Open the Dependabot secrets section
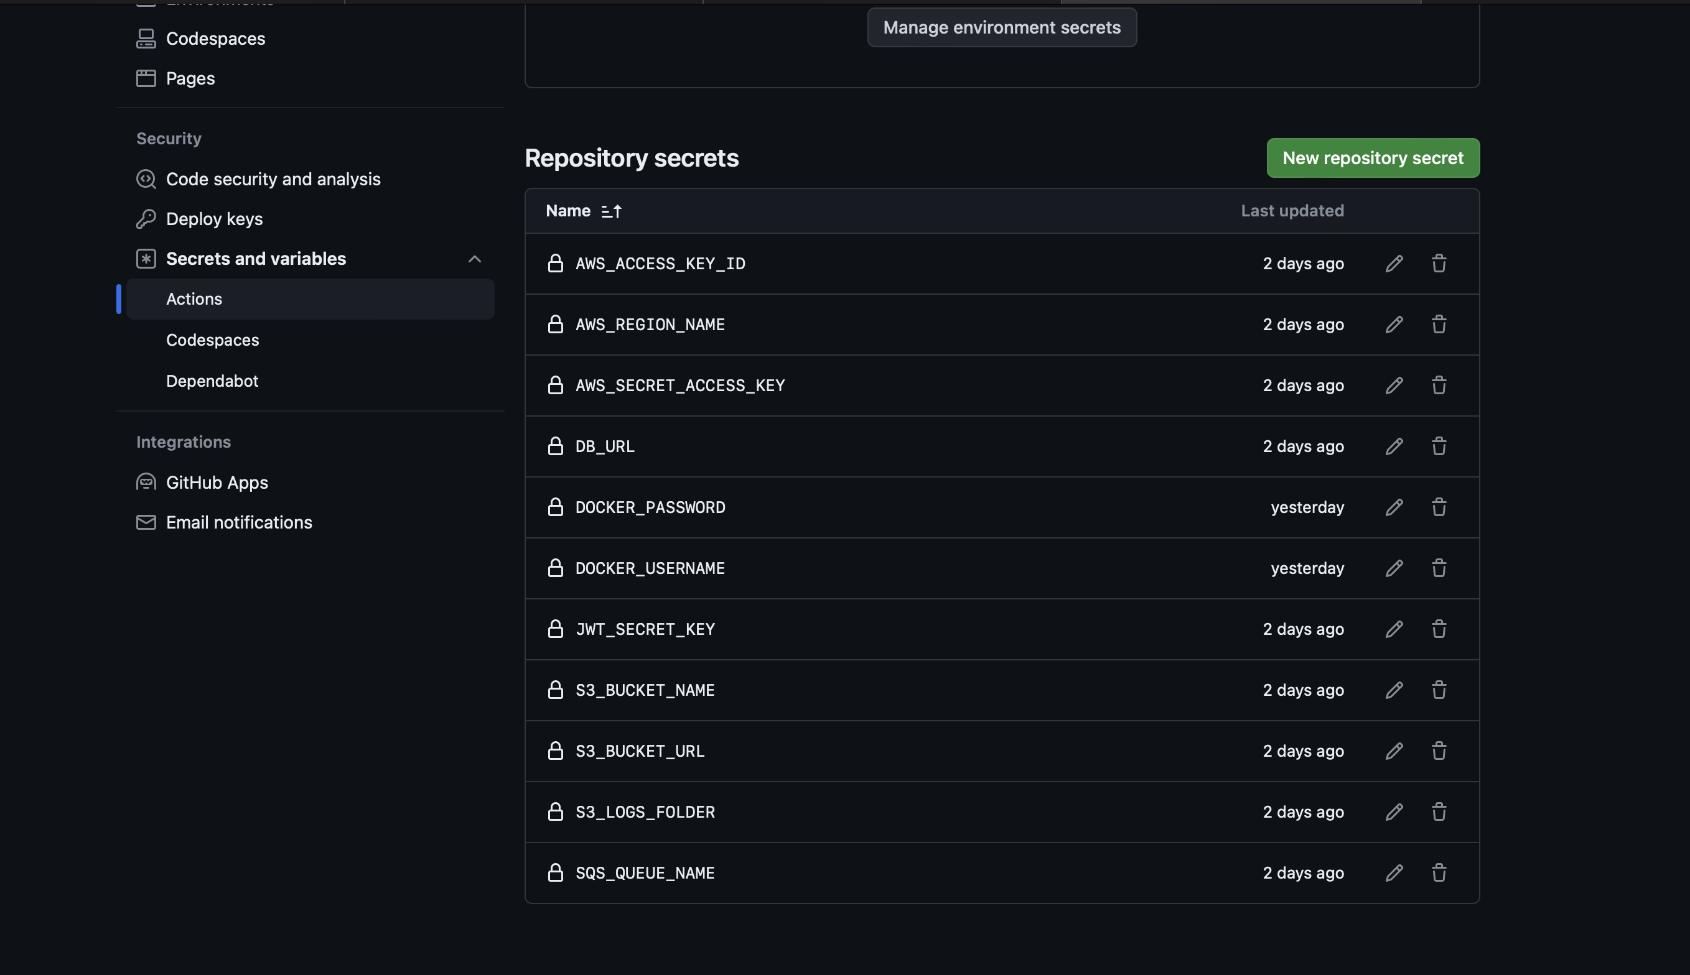 (212, 379)
